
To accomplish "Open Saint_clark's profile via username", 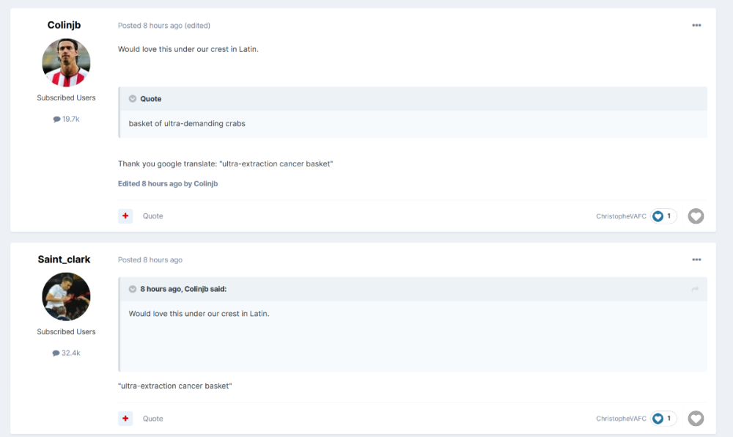I will click(x=65, y=260).
